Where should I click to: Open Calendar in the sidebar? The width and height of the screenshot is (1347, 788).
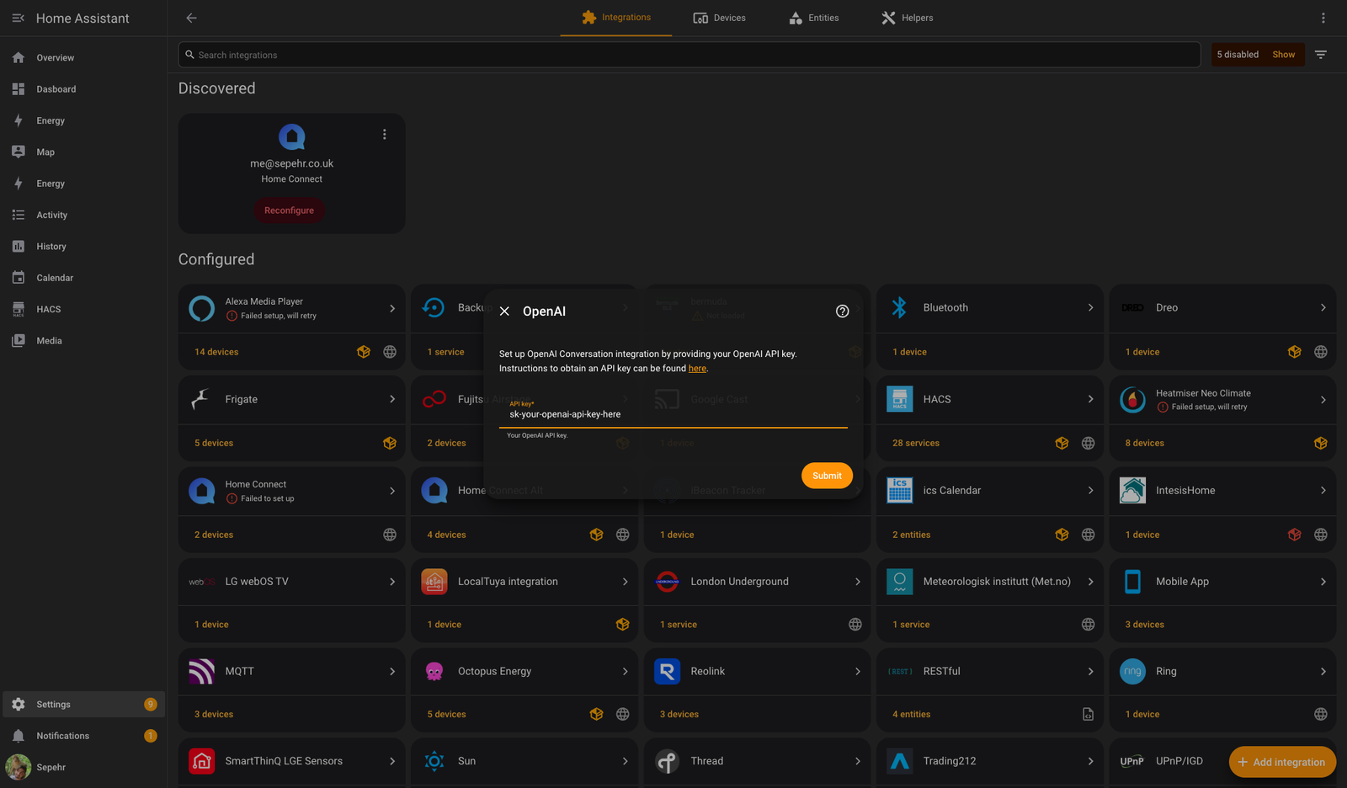click(x=83, y=278)
